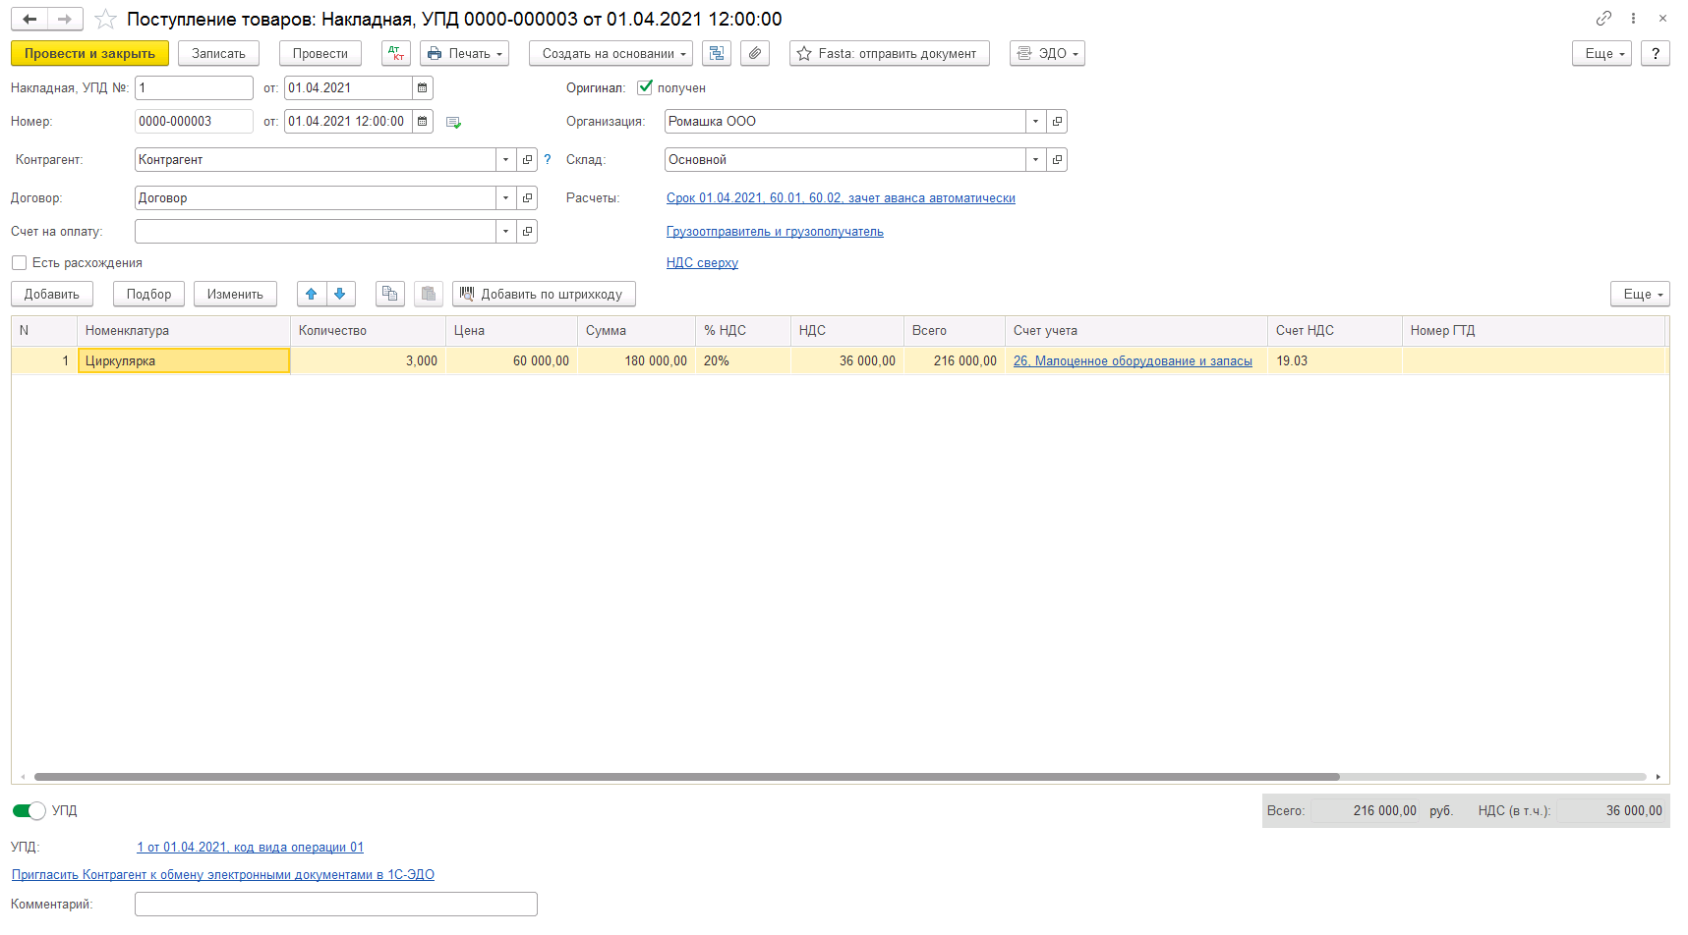This screenshot has width=1688, height=935.
Task: Open calendar for document date 01.04.2021 12:00:00
Action: pos(422,121)
